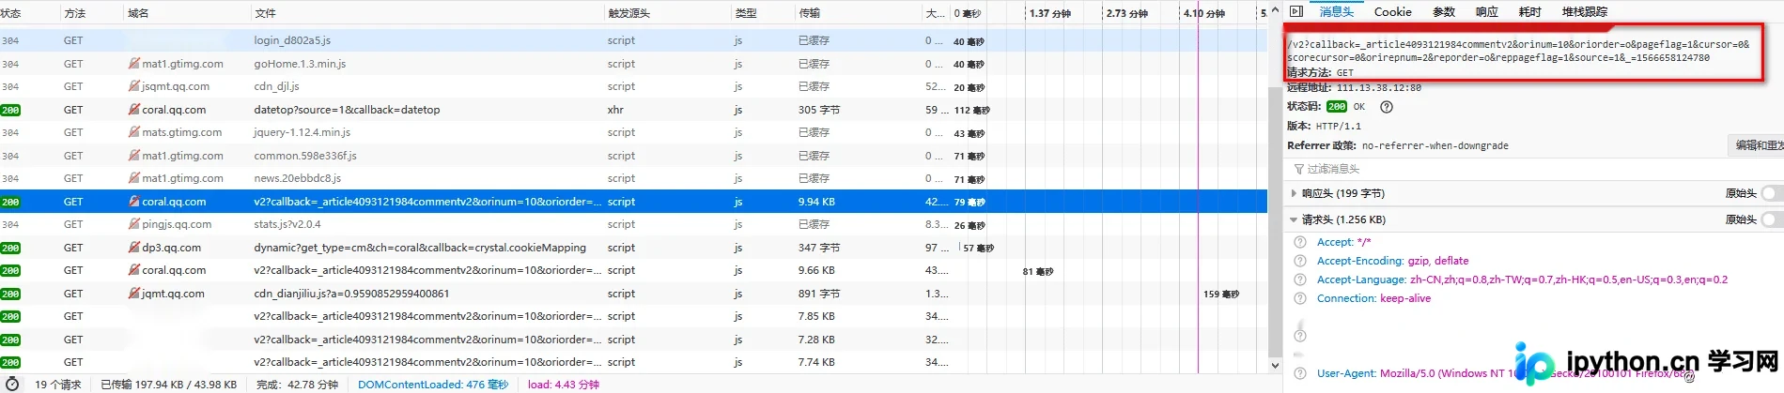This screenshot has width=1784, height=393.
Task: Select the stats.js?v2.0.4 request row
Action: (634, 224)
